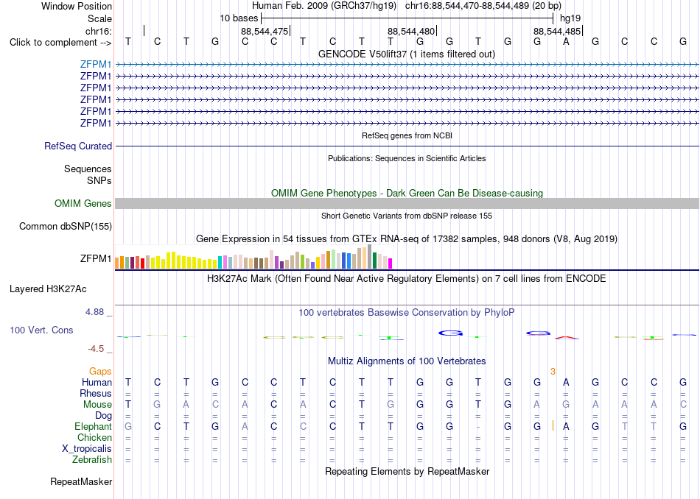The height and width of the screenshot is (499, 700).
Task: Click 'Gene Expression in 54 tissues' title
Action: [407, 239]
